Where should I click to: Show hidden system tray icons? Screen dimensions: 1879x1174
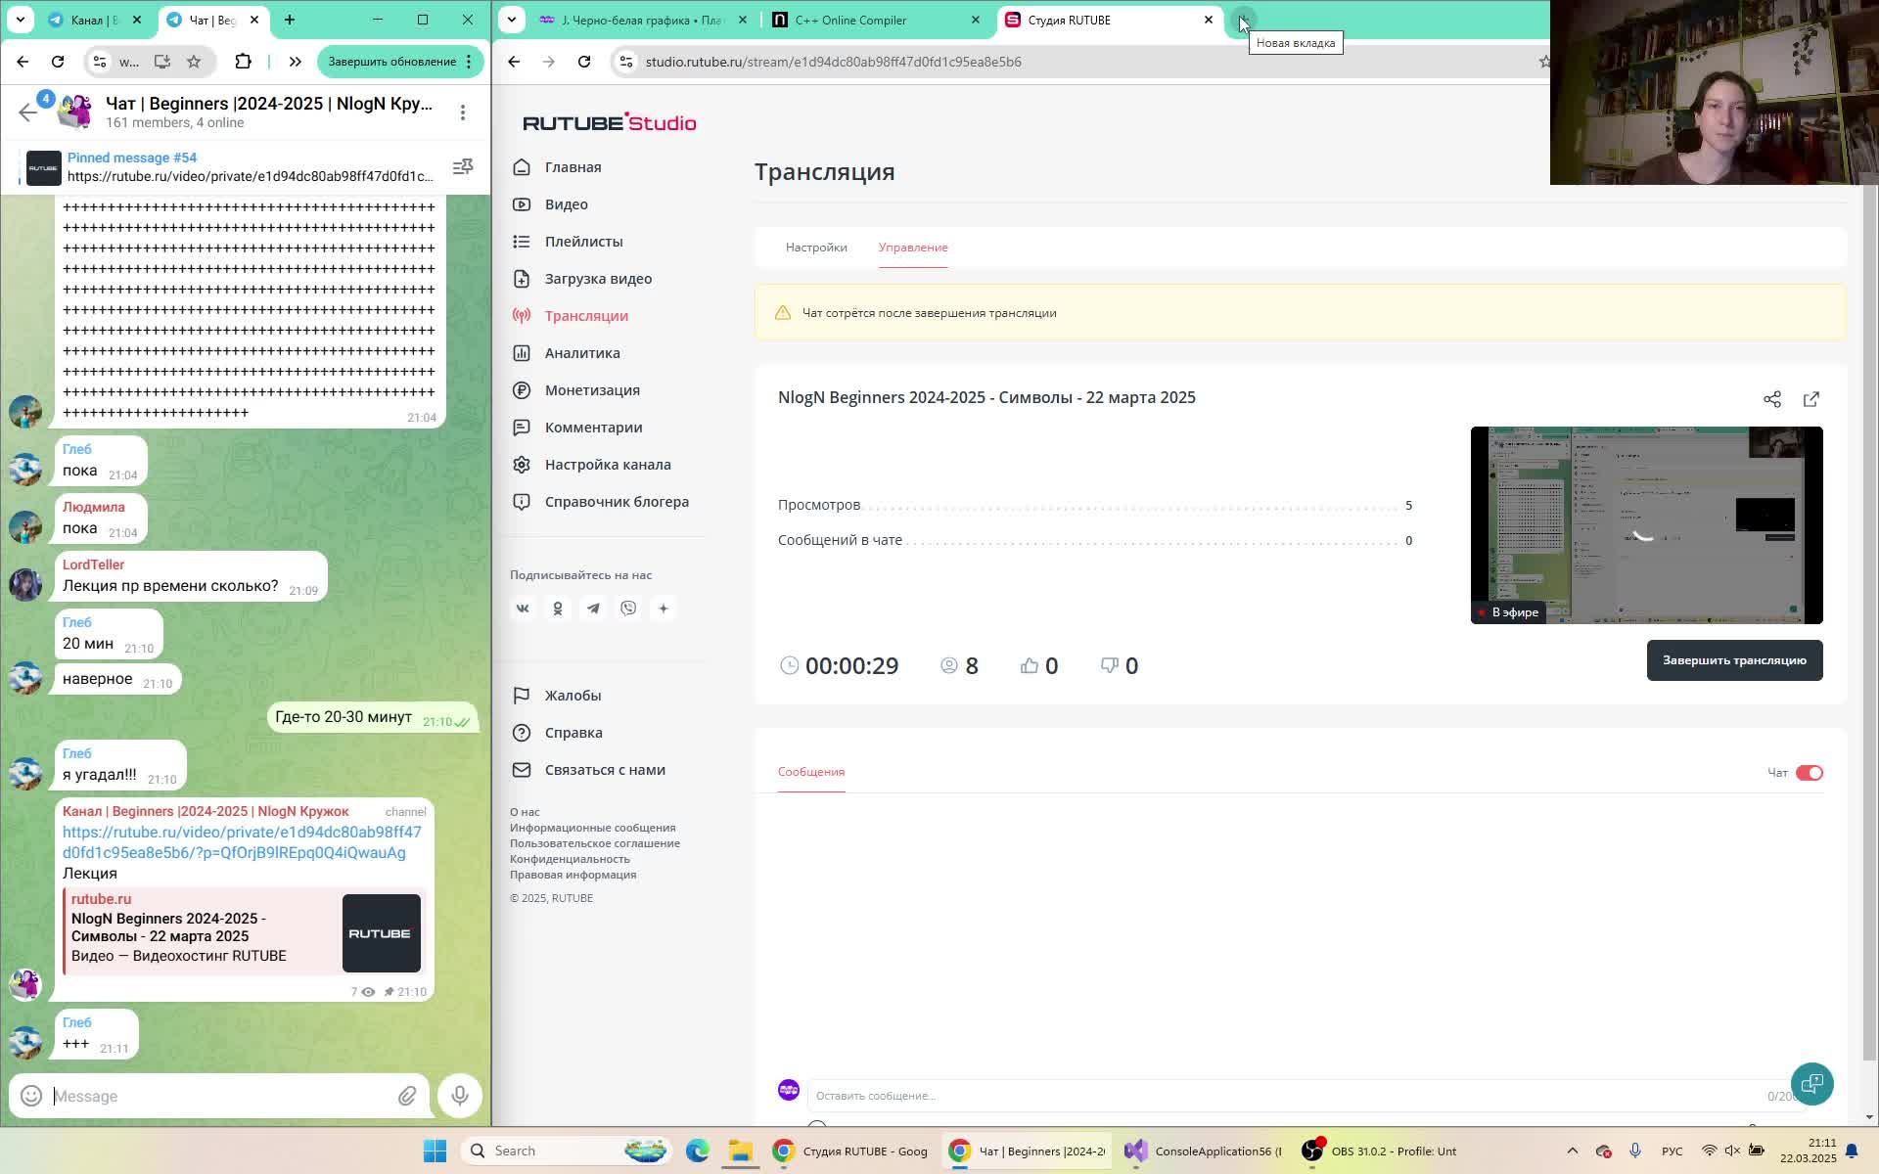pos(1572,1151)
